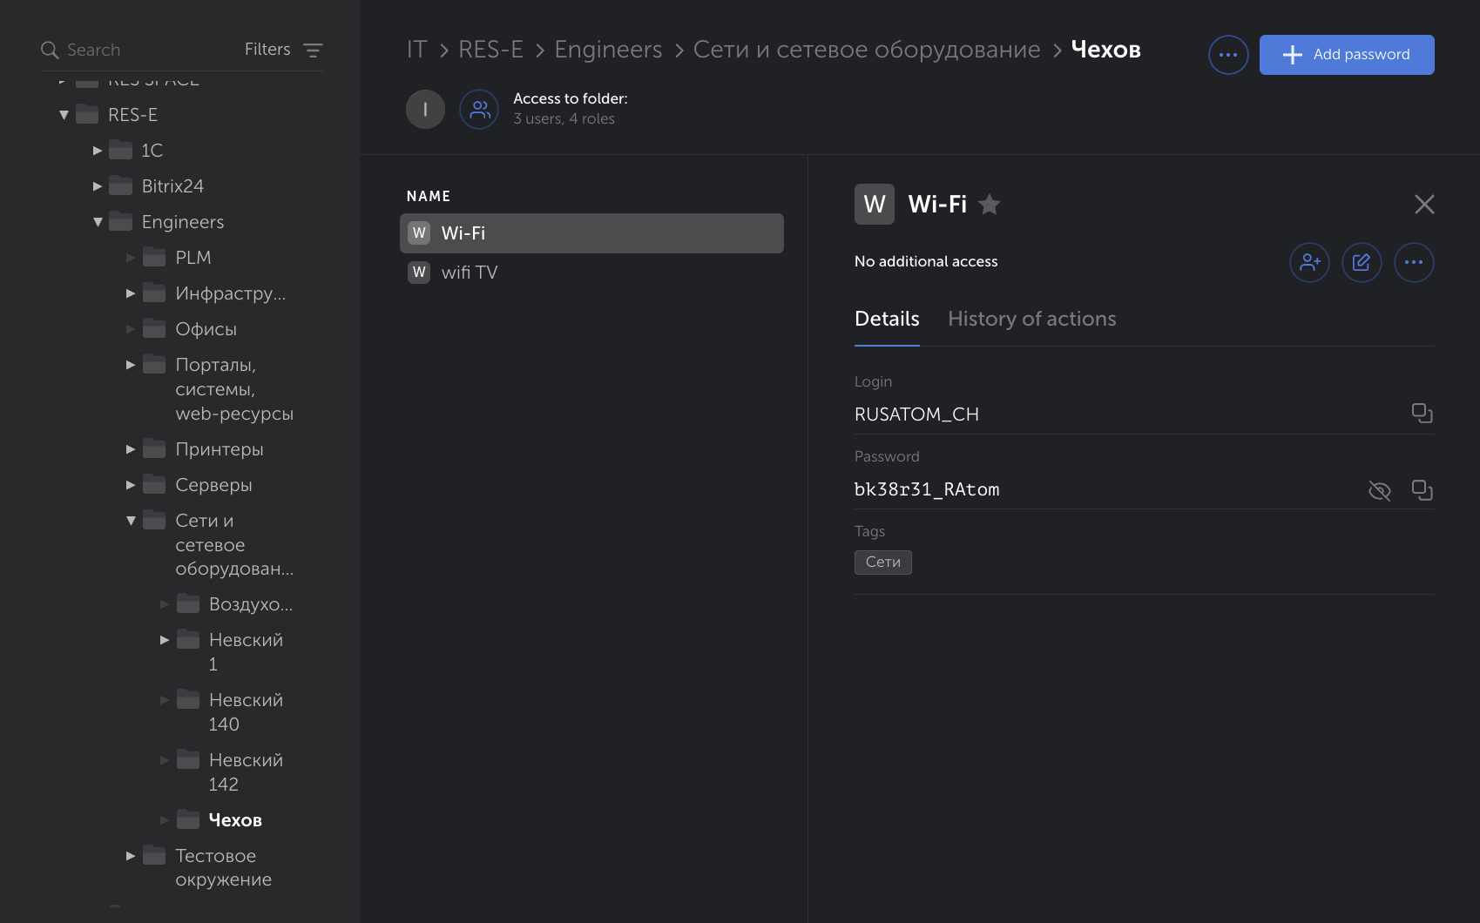Switch to History of actions tab

[1031, 319]
